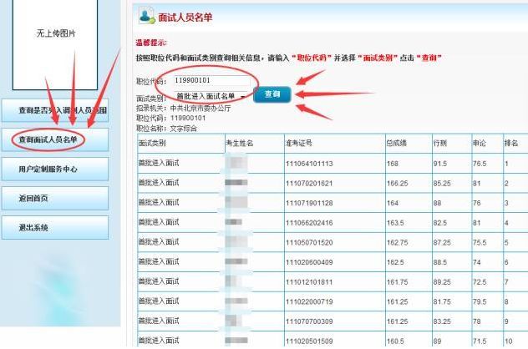Screen dimensions: 528x349
Task: Select admission number 111070201621
Action: point(309,183)
